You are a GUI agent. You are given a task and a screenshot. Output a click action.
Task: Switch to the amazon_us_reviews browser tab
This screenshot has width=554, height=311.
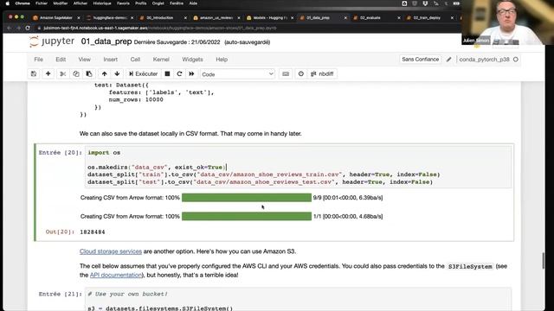pyautogui.click(x=216, y=17)
